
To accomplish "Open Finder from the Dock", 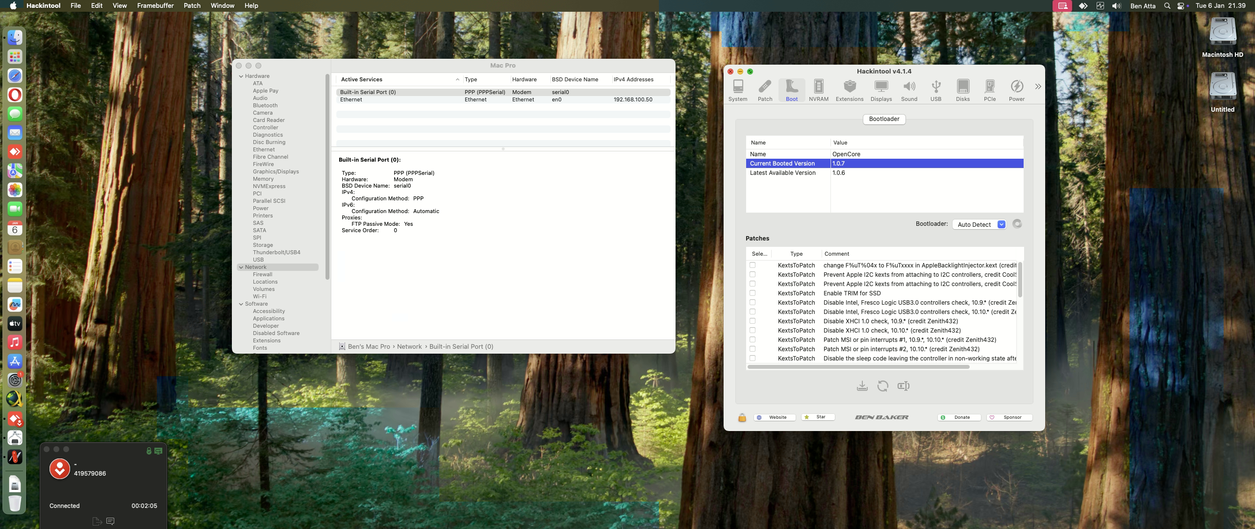I will click(15, 38).
